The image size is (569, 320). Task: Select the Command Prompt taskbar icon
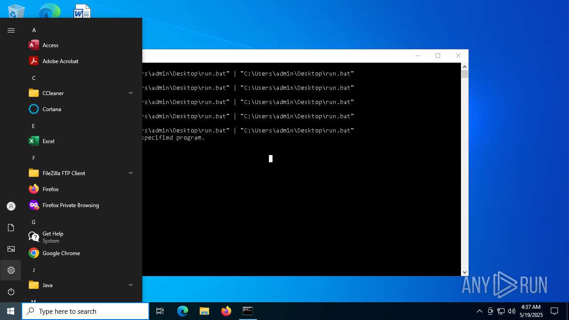pyautogui.click(x=248, y=311)
